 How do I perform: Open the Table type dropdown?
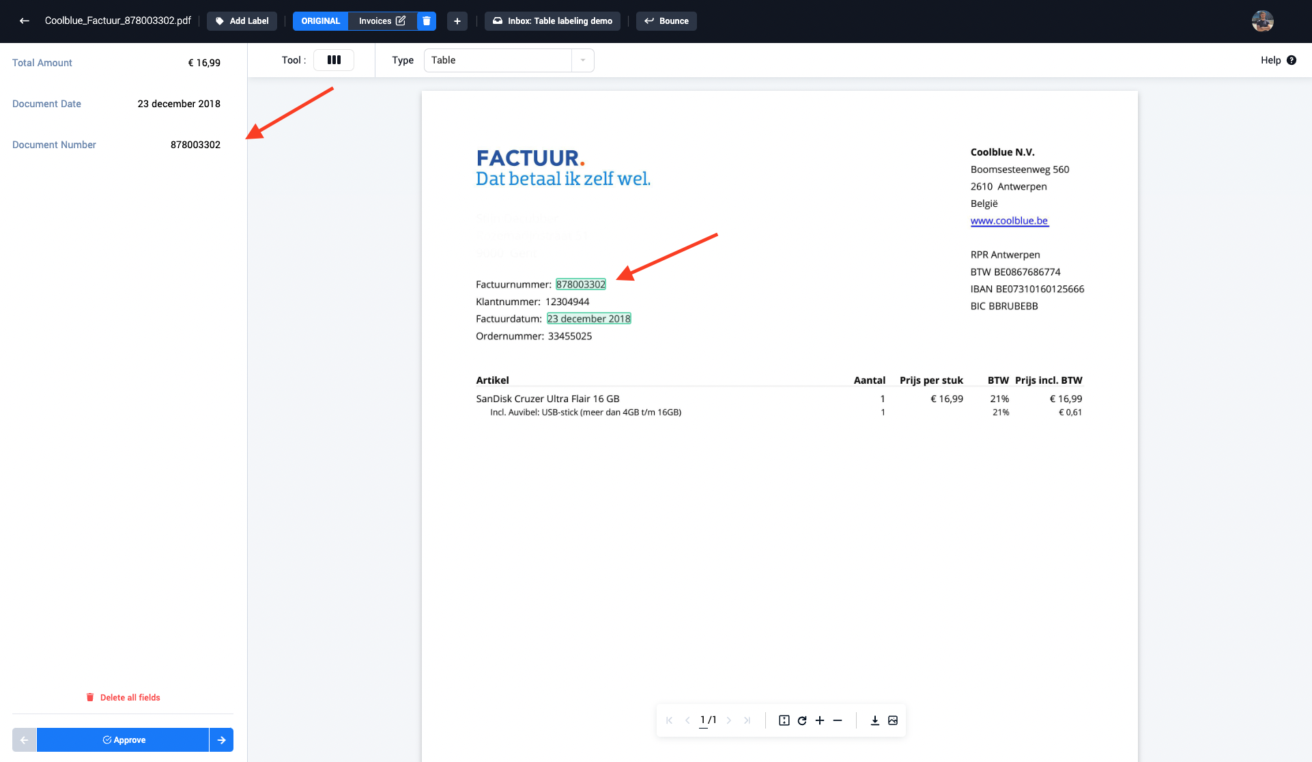tap(583, 60)
